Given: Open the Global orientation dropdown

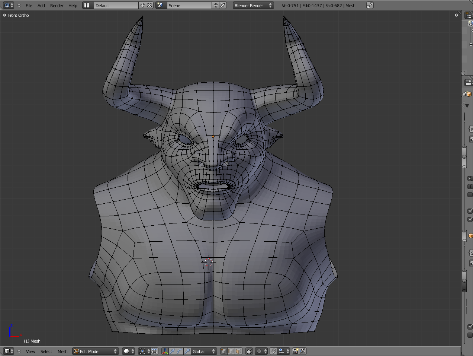Looking at the screenshot, I should [204, 351].
